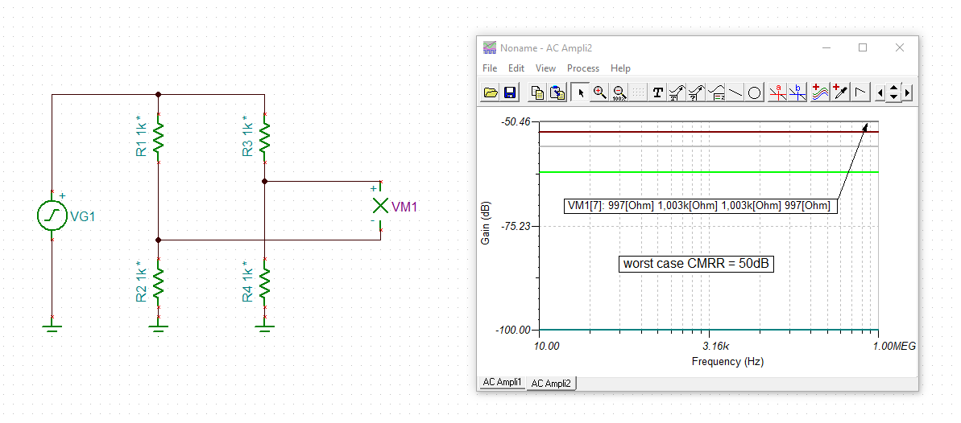
Task: Click the add eyedropper curve icon
Action: pyautogui.click(x=839, y=92)
